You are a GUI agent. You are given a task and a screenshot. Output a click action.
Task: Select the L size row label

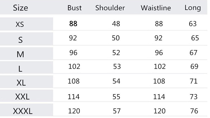pos(20,68)
